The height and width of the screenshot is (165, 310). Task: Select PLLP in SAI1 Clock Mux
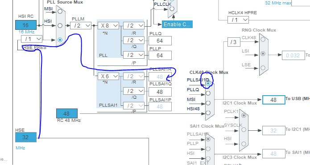208,149
